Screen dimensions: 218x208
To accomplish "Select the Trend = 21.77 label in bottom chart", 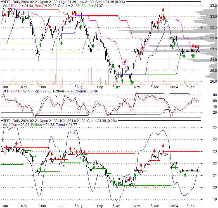I will 67,125.
